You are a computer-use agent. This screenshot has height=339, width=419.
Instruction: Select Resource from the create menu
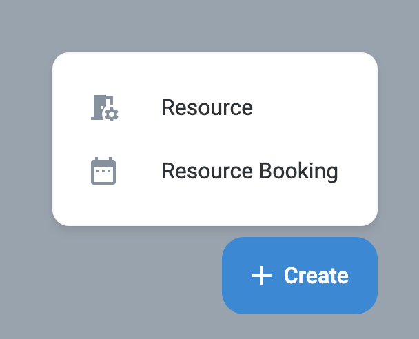207,107
